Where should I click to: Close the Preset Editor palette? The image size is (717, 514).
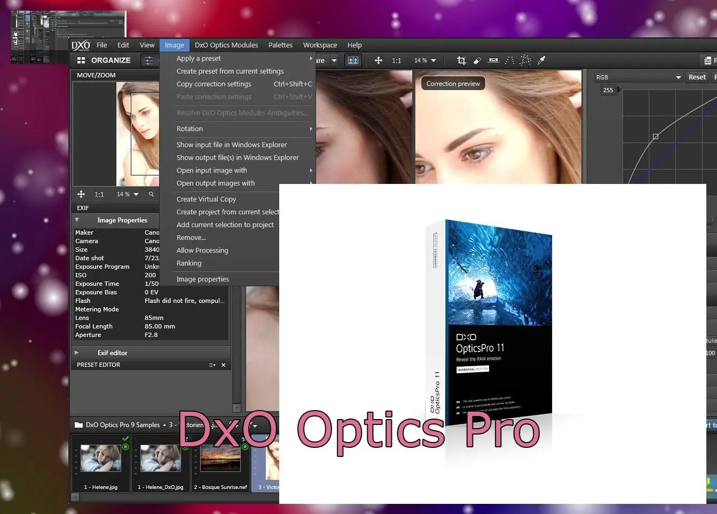224,365
